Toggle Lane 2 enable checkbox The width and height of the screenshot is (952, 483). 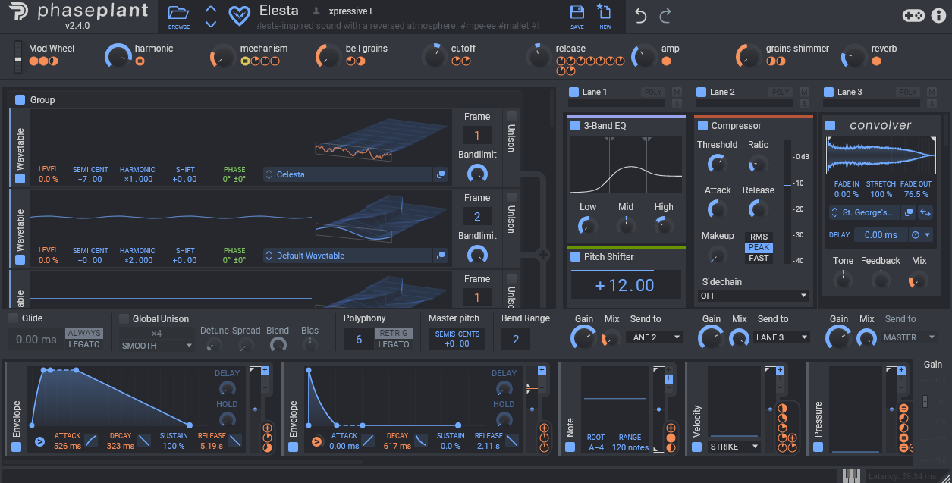tap(701, 92)
